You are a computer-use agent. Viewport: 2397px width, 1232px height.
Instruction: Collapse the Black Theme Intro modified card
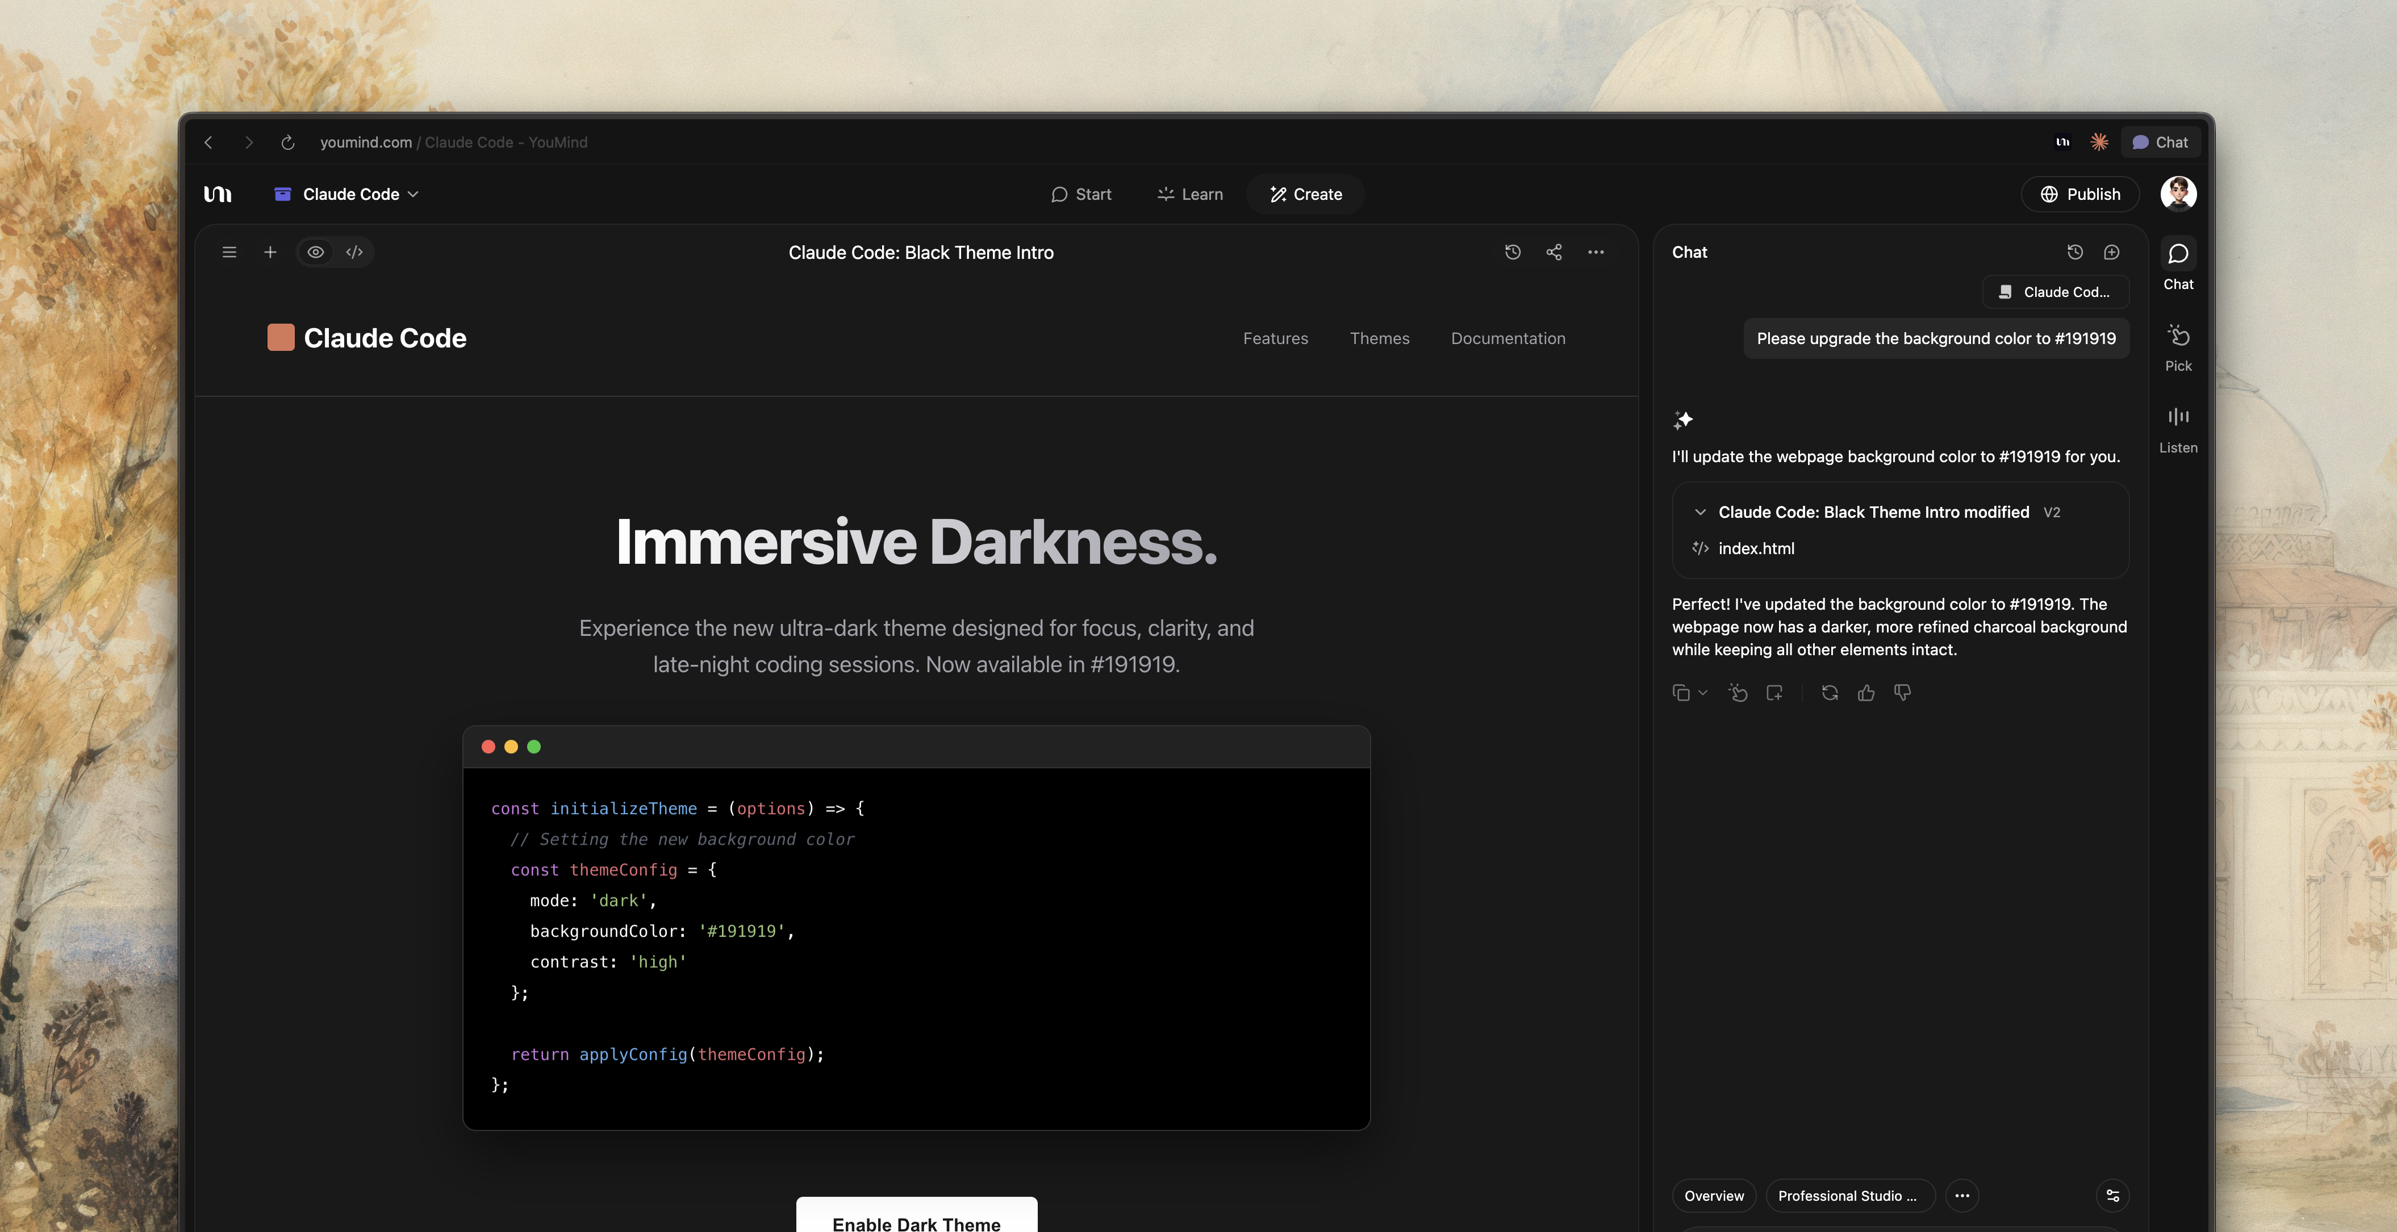1700,512
